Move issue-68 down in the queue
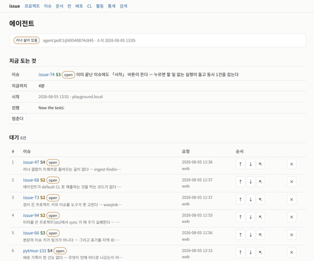Image resolution: width=314 pixels, height=261 pixels. coord(250,182)
